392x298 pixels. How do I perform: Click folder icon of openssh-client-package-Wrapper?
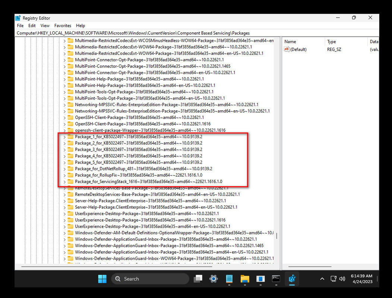70,130
